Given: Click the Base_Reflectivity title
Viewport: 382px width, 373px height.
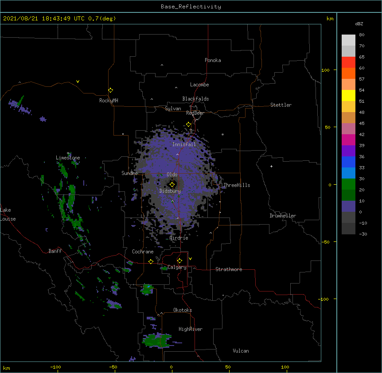Looking at the screenshot, I should (191, 7).
